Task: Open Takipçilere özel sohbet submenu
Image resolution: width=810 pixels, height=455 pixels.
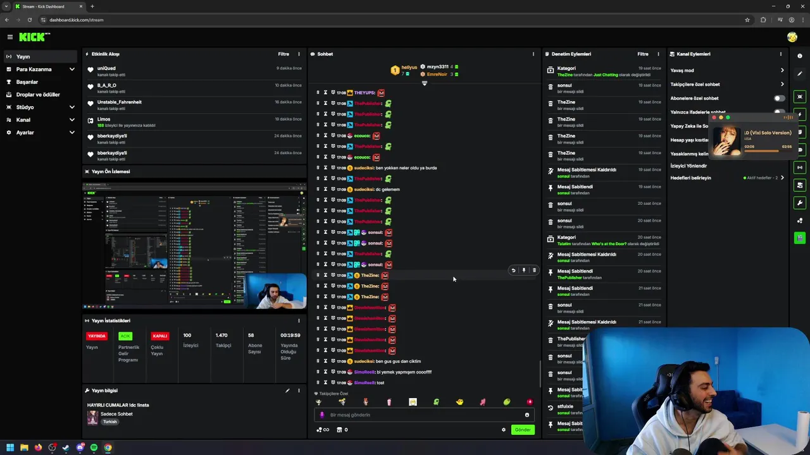Action: point(727,84)
